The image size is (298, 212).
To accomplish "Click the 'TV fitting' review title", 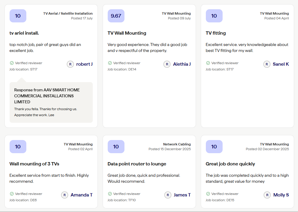I will click(216, 33).
